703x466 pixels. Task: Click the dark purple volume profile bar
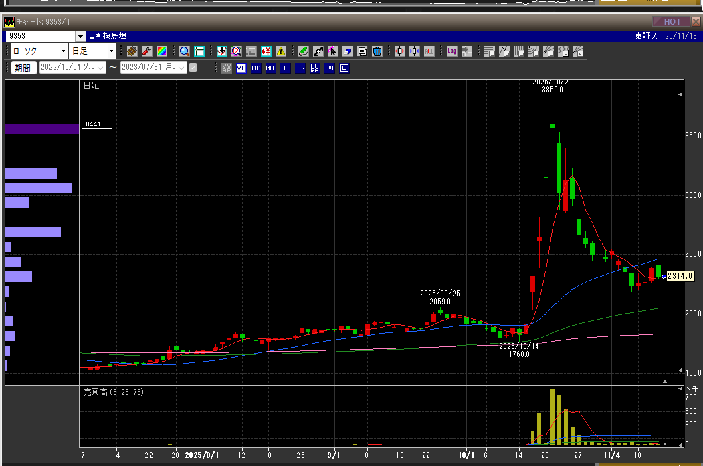[x=41, y=128]
